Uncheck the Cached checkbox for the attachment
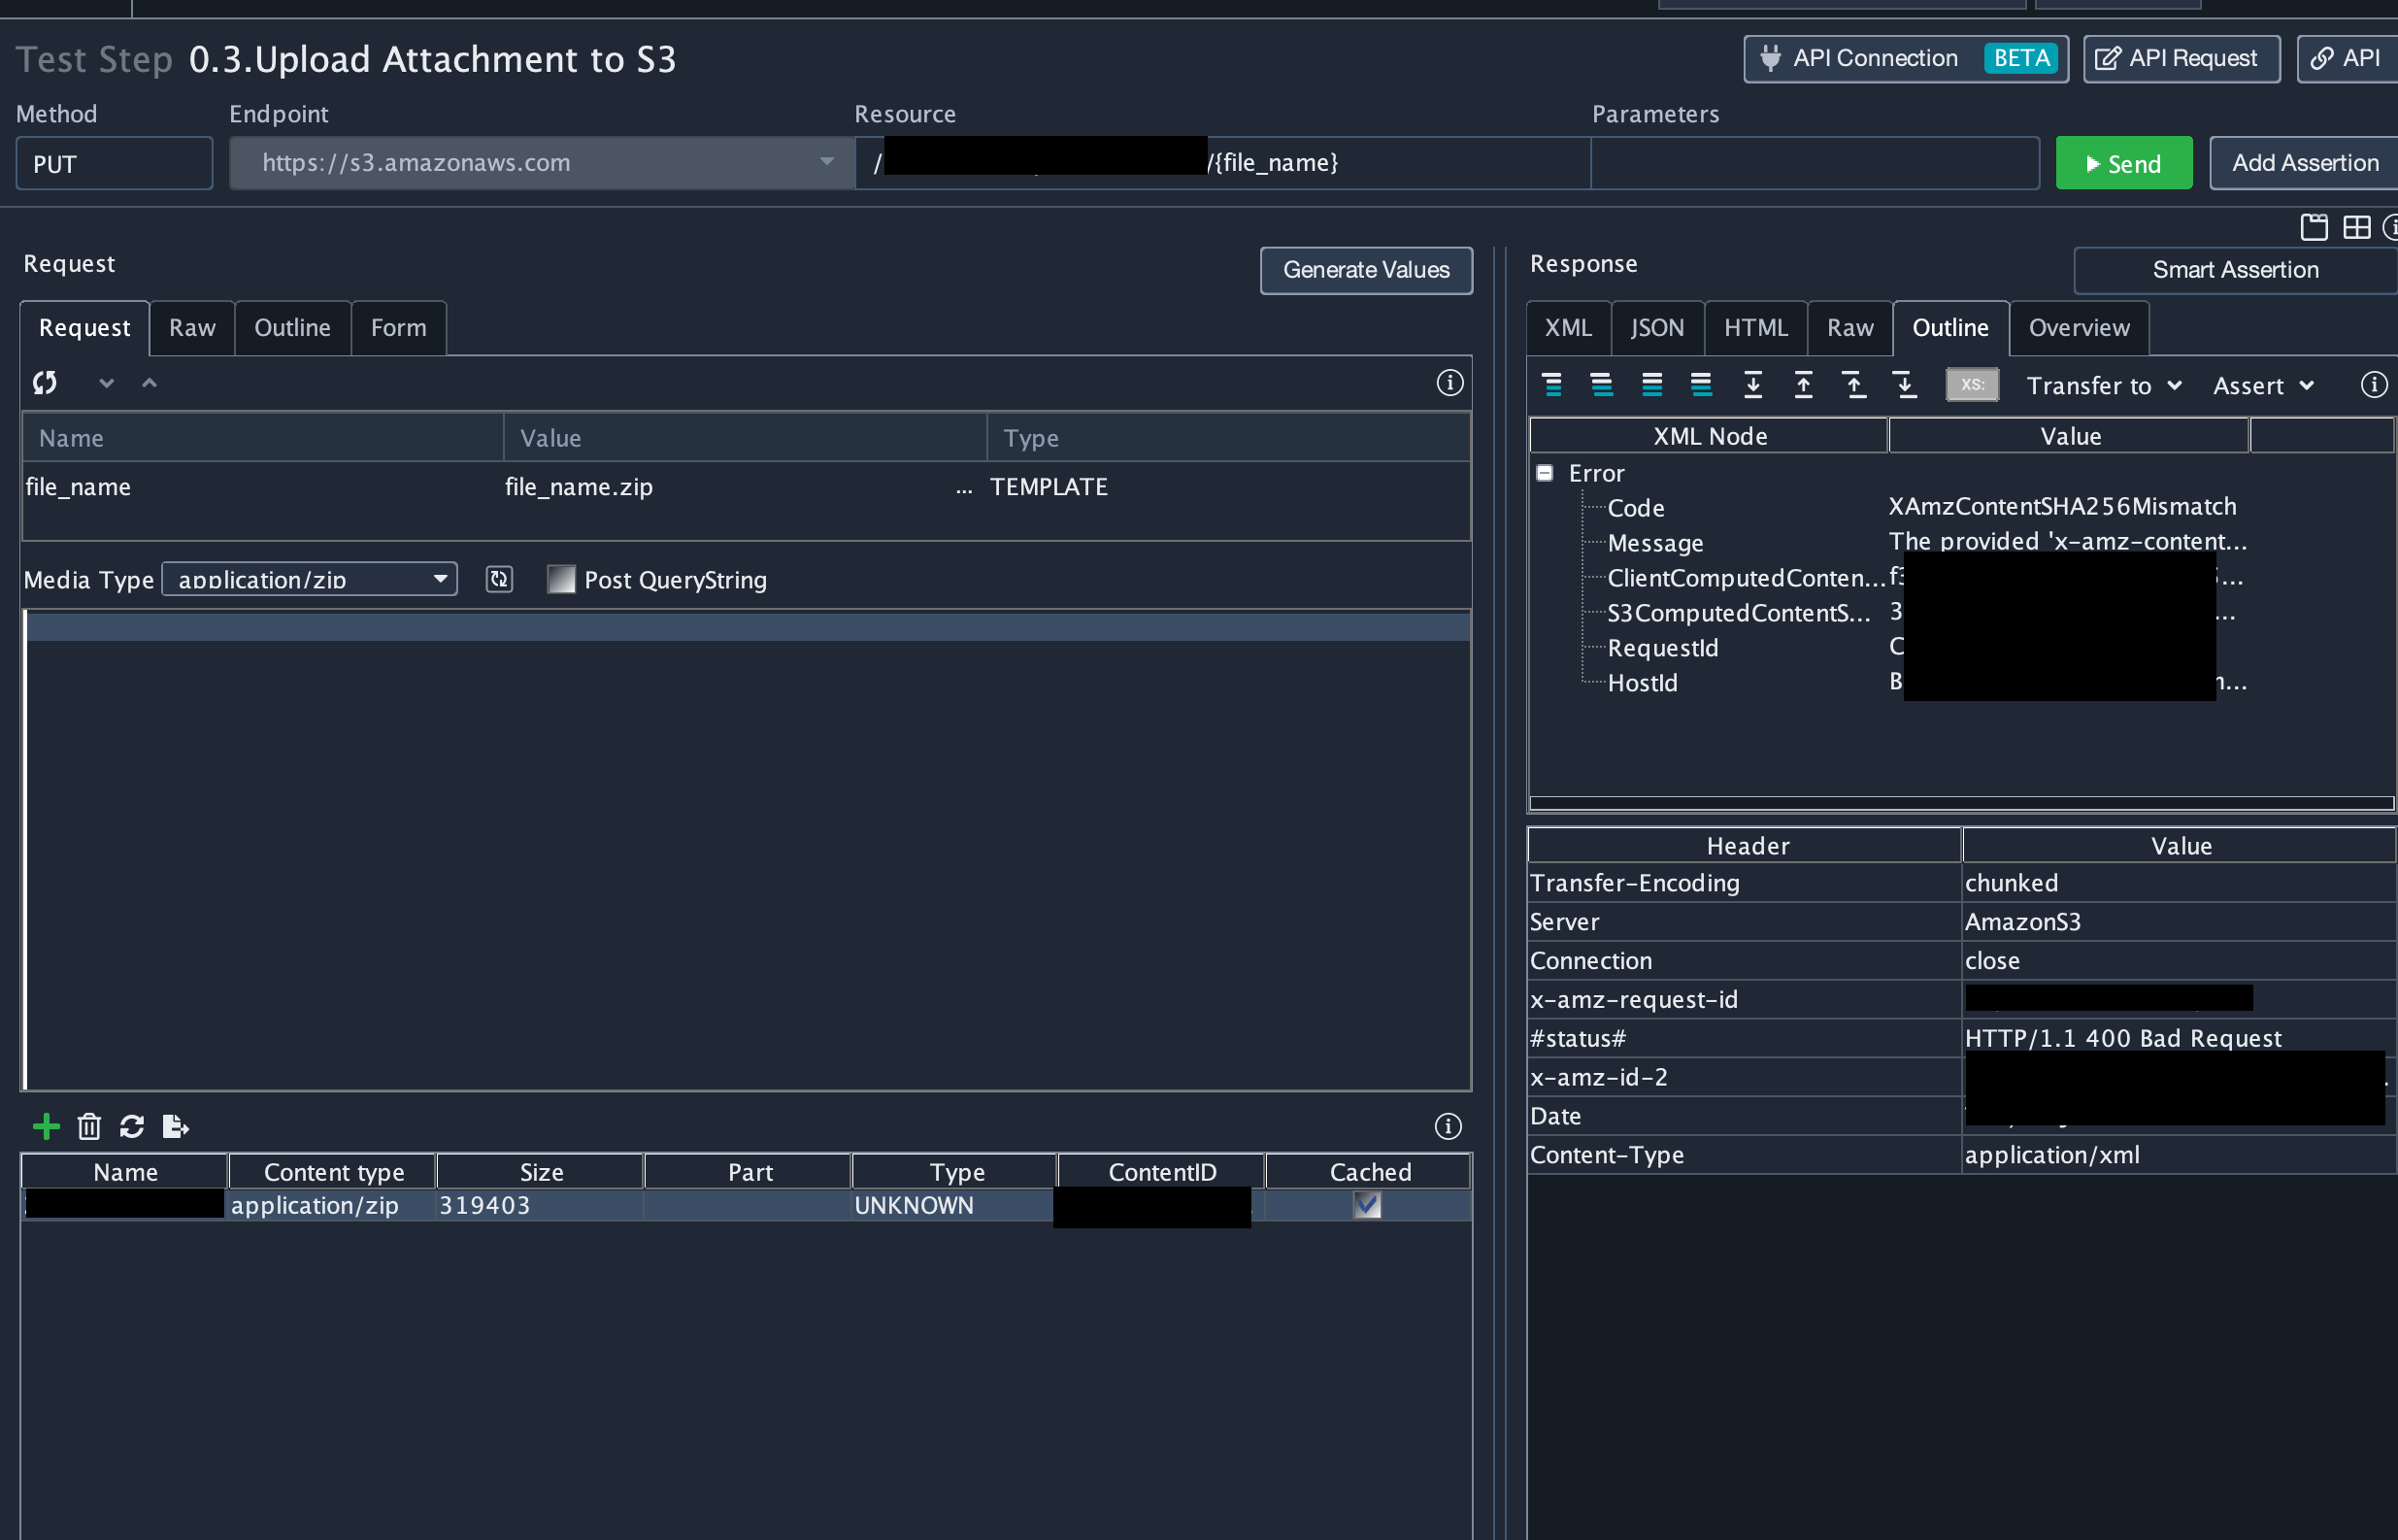Viewport: 2398px width, 1540px height. [x=1366, y=1205]
